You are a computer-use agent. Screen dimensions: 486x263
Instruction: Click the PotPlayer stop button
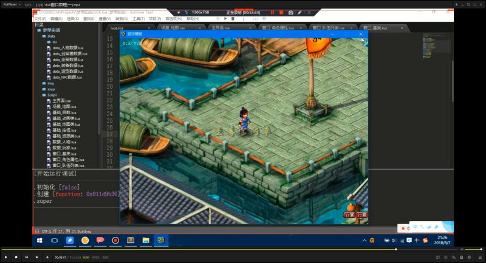pyautogui.click(x=16, y=257)
